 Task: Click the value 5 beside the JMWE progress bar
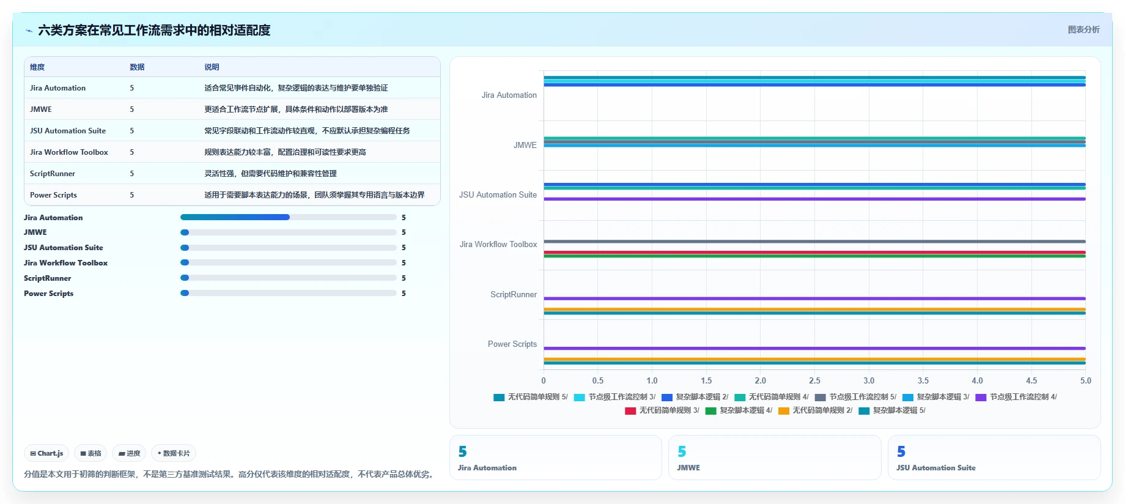(x=404, y=232)
